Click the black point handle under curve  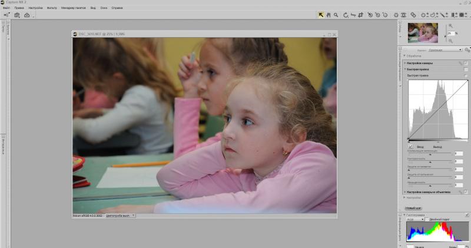[x=408, y=141]
